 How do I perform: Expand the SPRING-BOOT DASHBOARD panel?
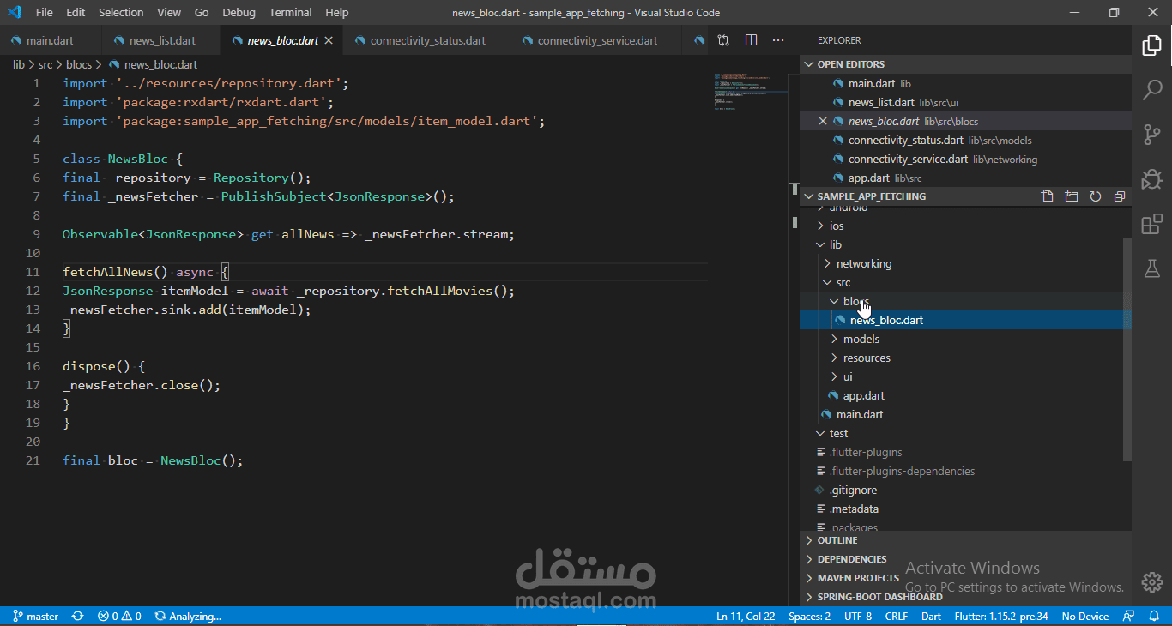tap(966, 597)
